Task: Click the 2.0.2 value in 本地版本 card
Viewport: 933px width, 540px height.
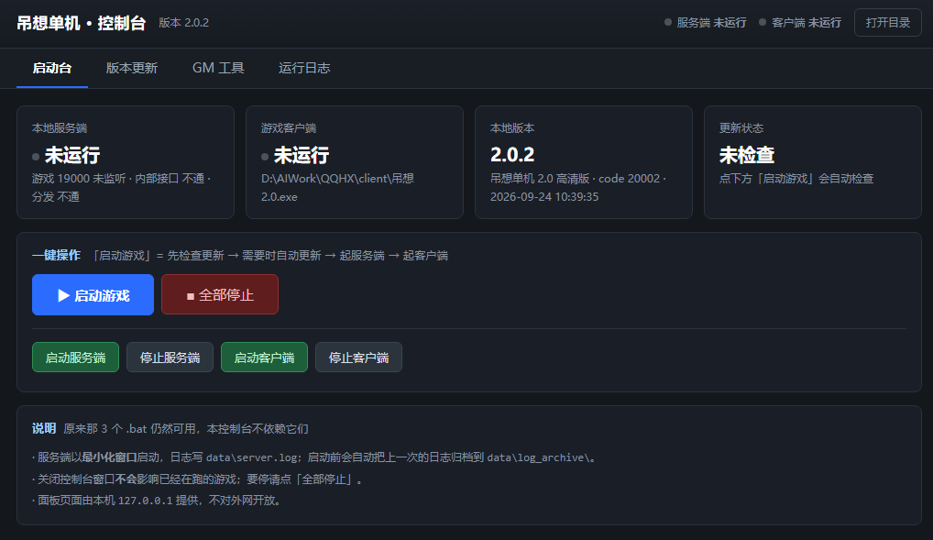Action: (x=512, y=155)
